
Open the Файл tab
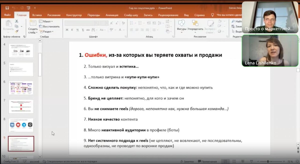7,15
